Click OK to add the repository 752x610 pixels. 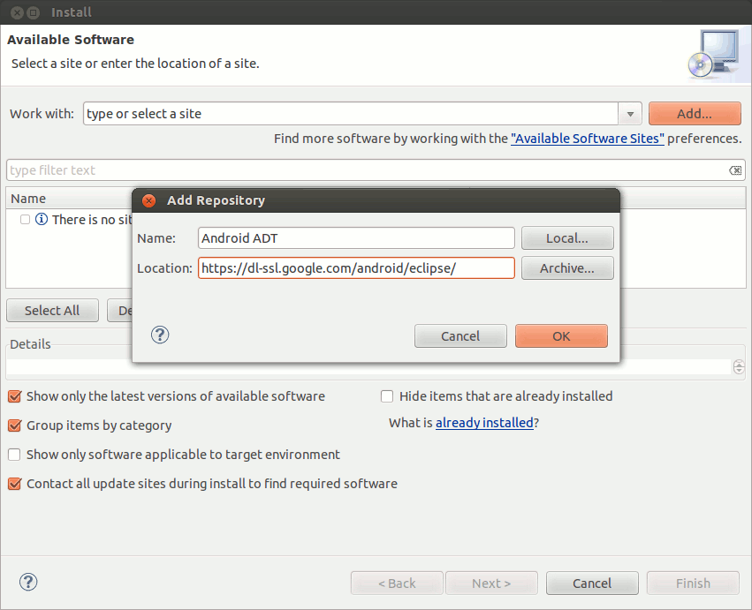(561, 335)
